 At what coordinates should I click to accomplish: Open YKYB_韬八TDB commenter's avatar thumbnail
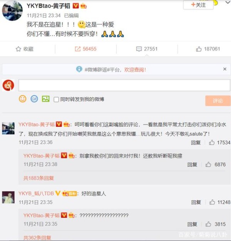(8, 198)
